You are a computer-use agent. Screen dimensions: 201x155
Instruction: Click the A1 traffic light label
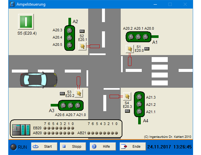click(155, 42)
